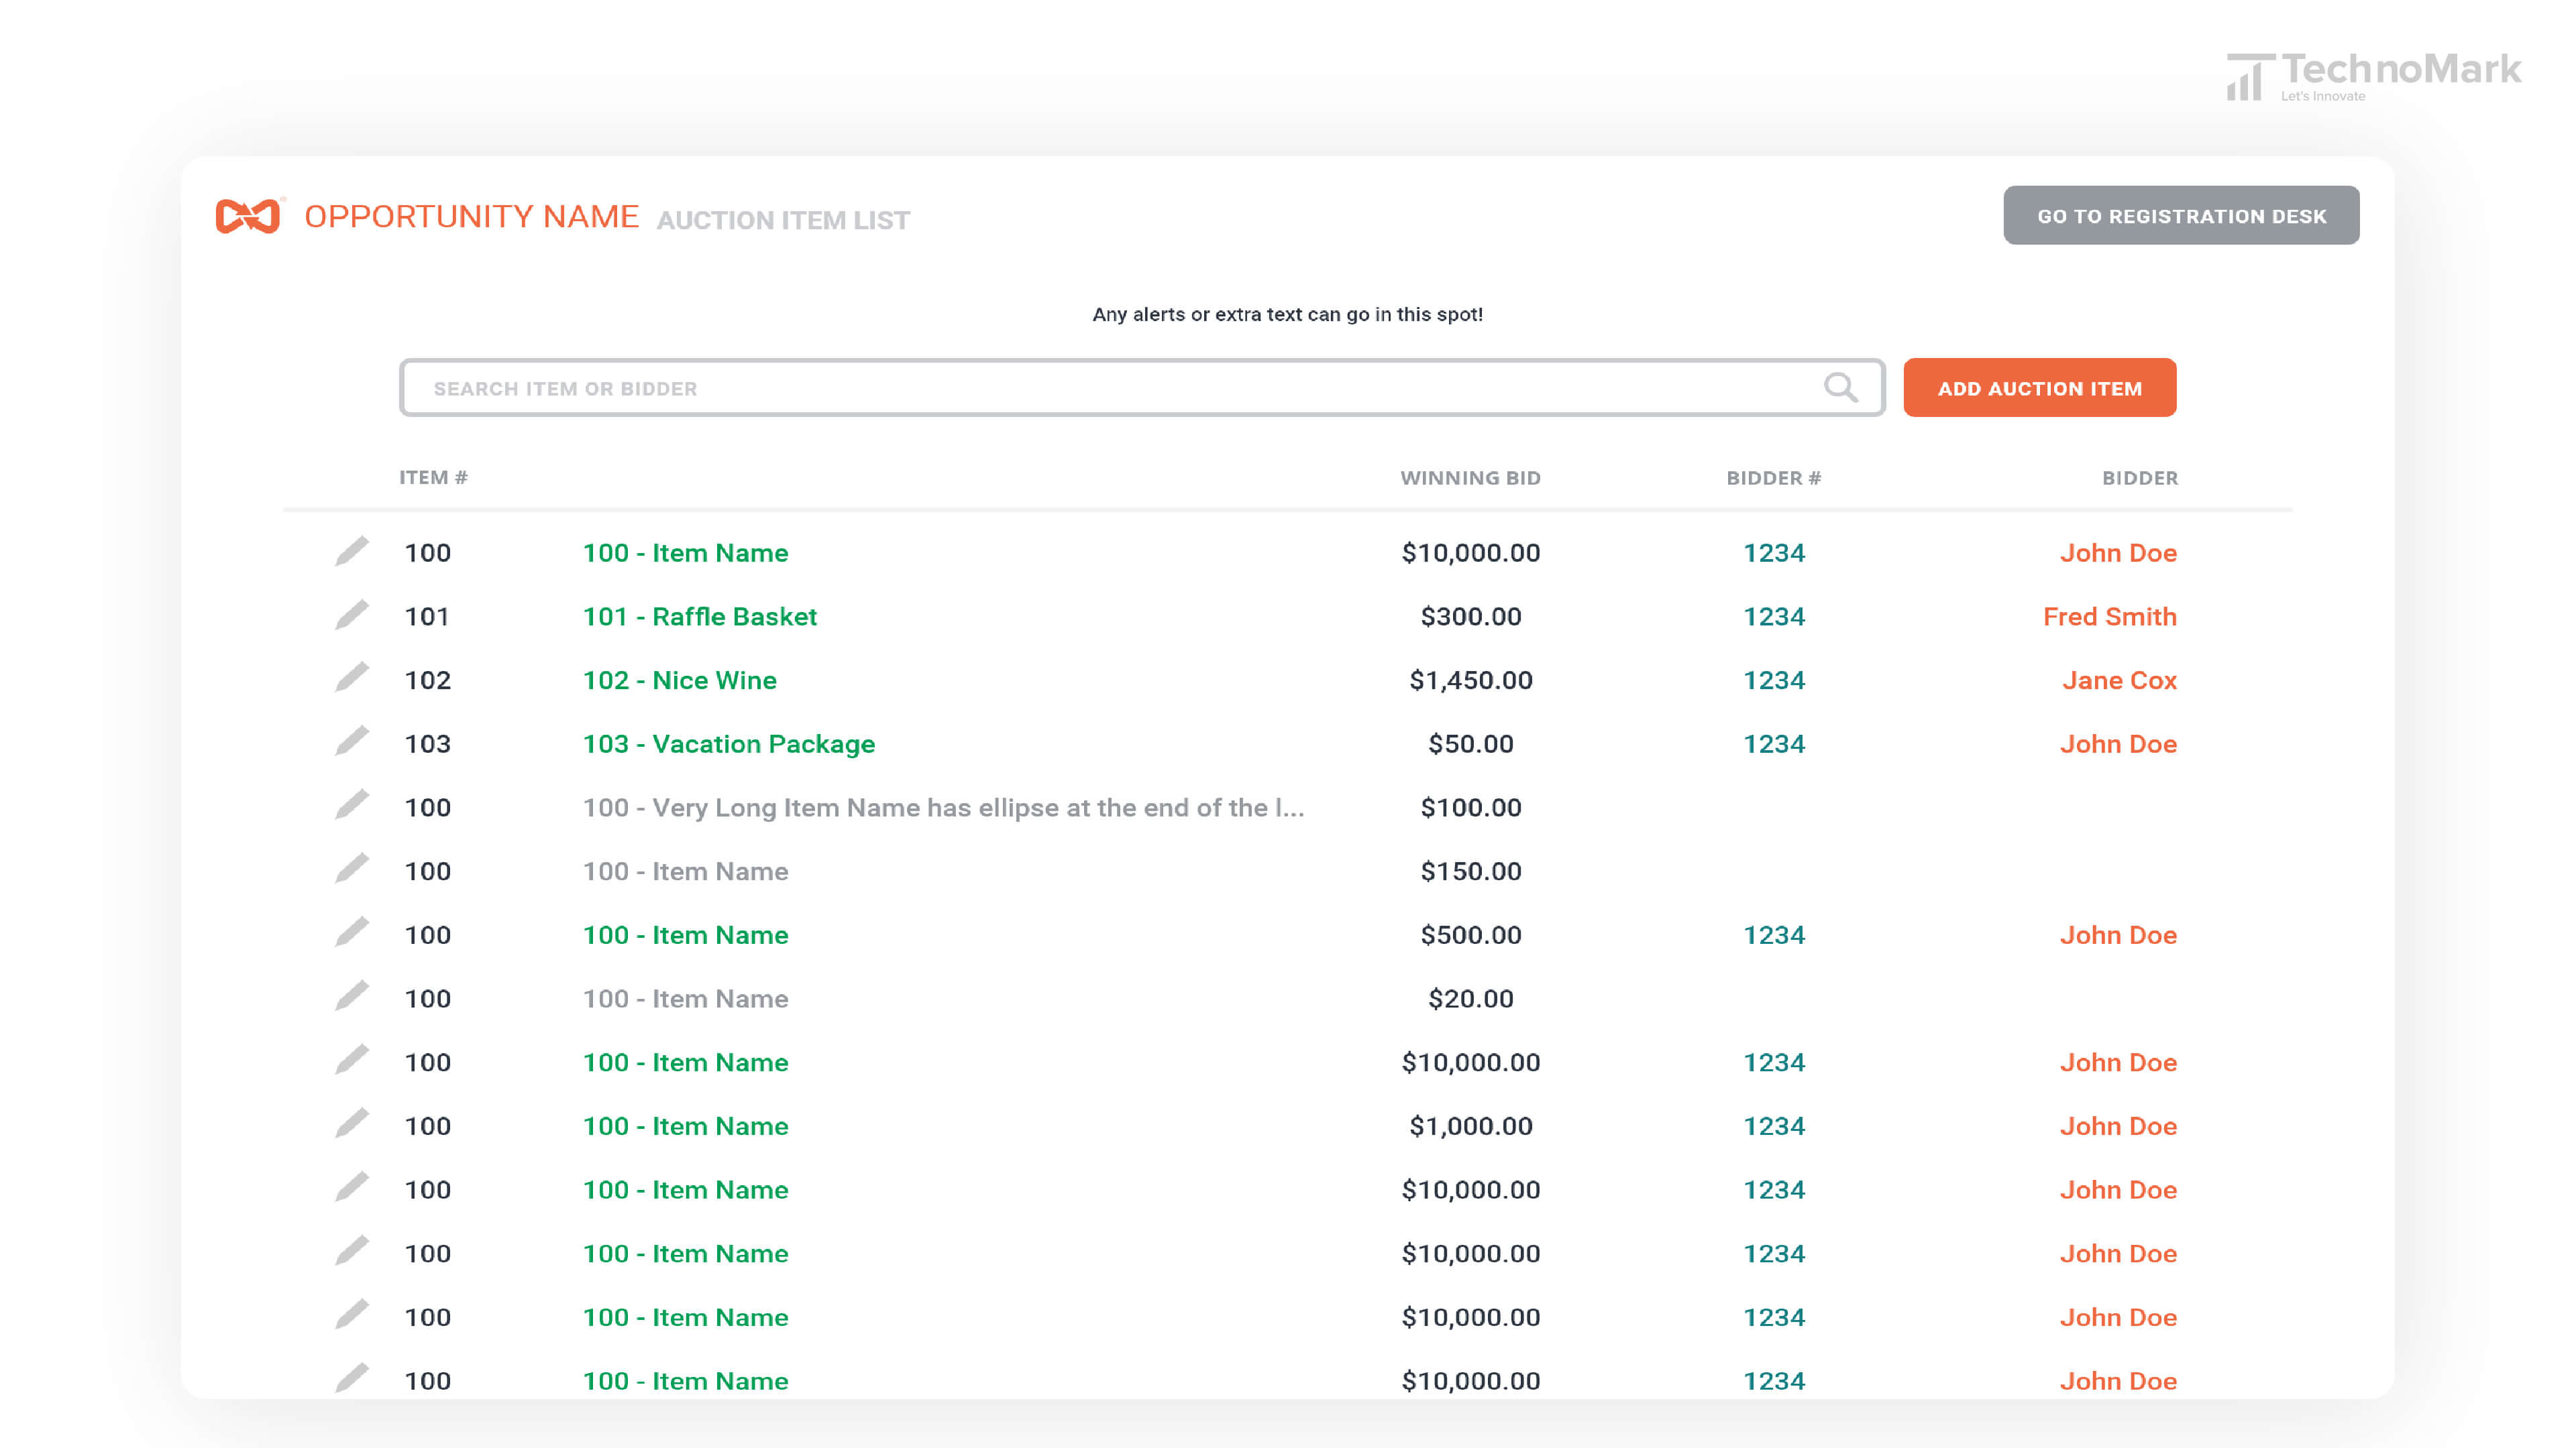This screenshot has width=2576, height=1448.
Task: Focus the Search Item or Bidder field
Action: [x=1142, y=387]
